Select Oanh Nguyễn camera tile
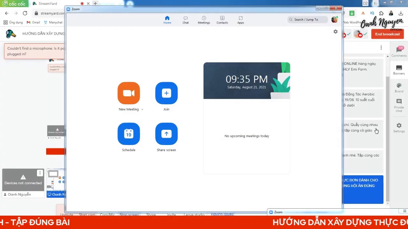The image size is (408, 229). (23, 183)
